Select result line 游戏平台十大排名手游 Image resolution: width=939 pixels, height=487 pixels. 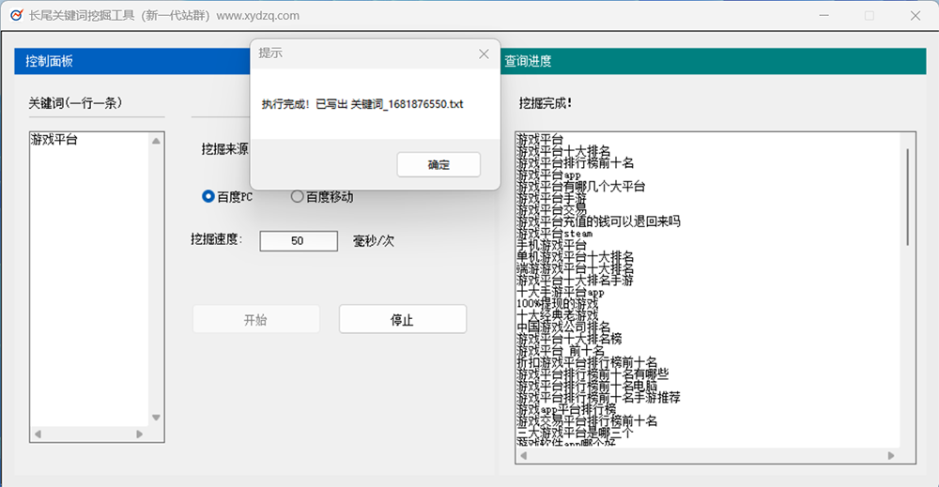(575, 280)
